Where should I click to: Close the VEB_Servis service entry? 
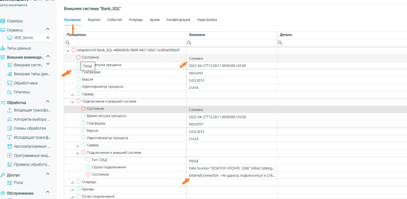(x=47, y=38)
